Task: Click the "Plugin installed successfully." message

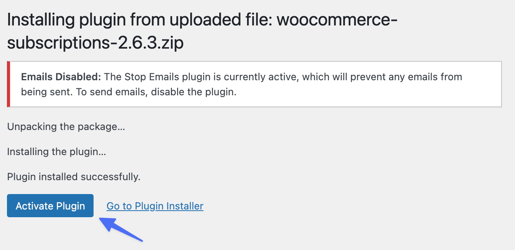Action: coord(73,177)
